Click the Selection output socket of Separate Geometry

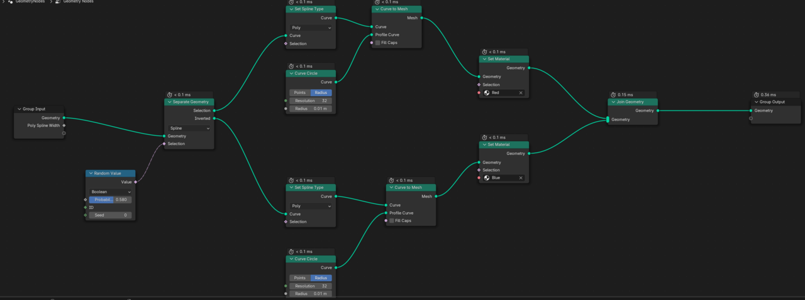(214, 110)
